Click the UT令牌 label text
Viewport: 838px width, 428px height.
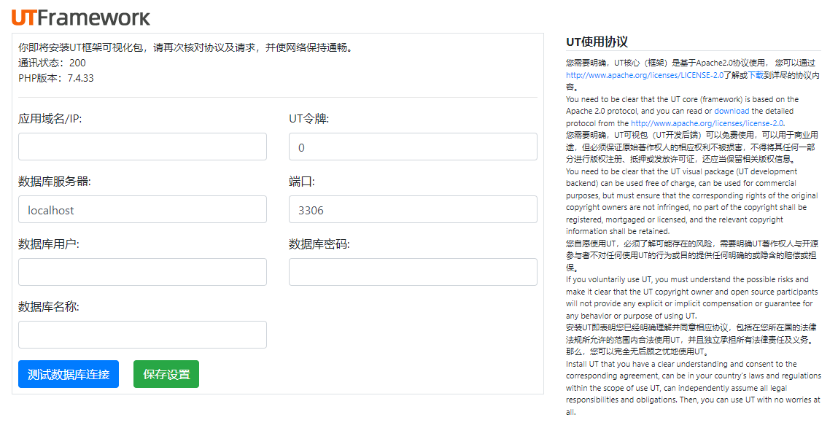tap(309, 119)
